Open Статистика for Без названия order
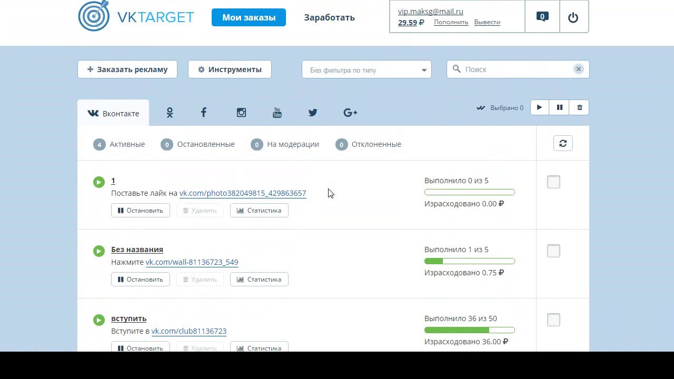This screenshot has height=379, width=674. (x=259, y=280)
